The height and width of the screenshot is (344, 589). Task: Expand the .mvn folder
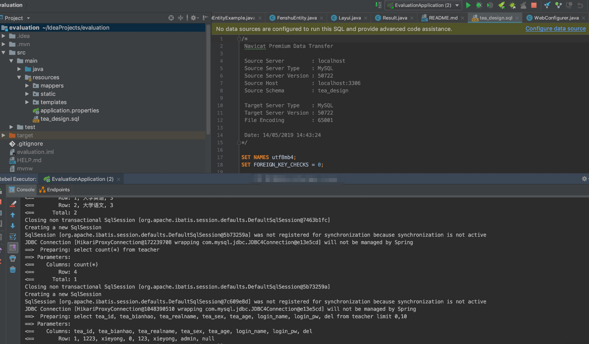(x=4, y=44)
